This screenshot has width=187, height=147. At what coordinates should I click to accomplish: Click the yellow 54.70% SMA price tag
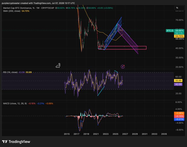[179, 36]
